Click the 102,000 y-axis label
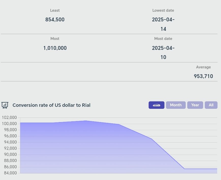This screenshot has height=180, width=221. [9, 117]
